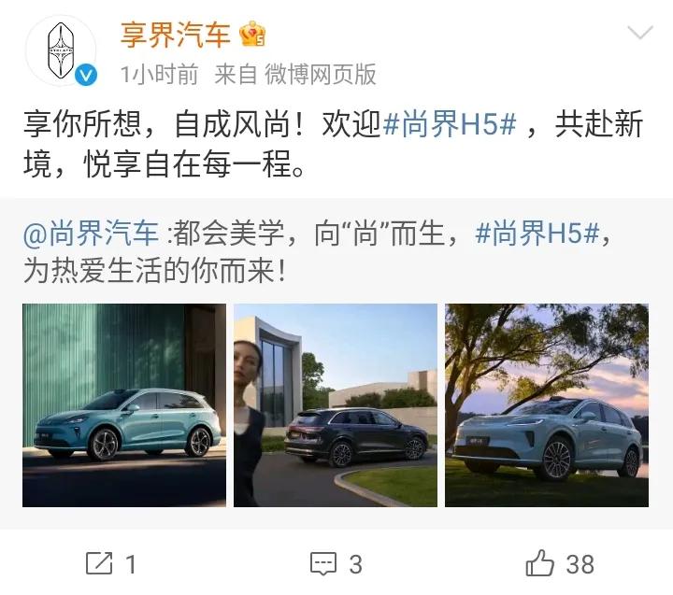Click the repost count 1

[131, 564]
